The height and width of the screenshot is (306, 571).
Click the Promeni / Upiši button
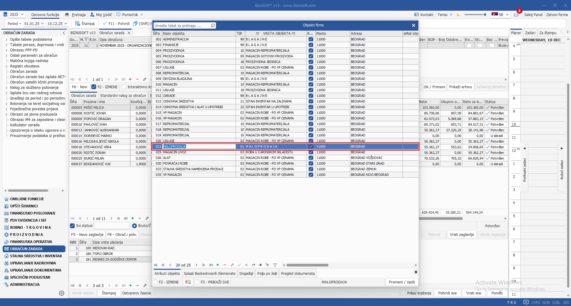tap(401, 282)
